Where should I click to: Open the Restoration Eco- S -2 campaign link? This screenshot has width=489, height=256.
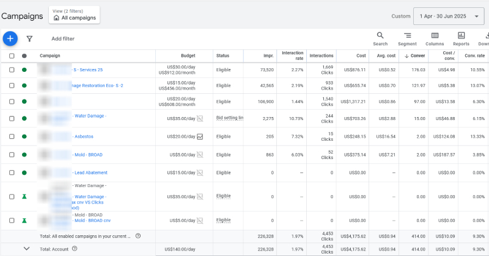coord(97,85)
